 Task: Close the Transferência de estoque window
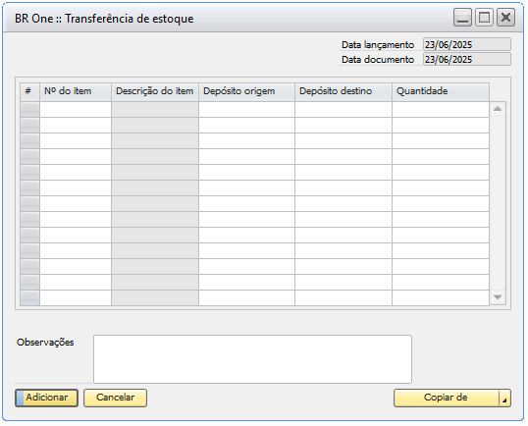point(505,17)
